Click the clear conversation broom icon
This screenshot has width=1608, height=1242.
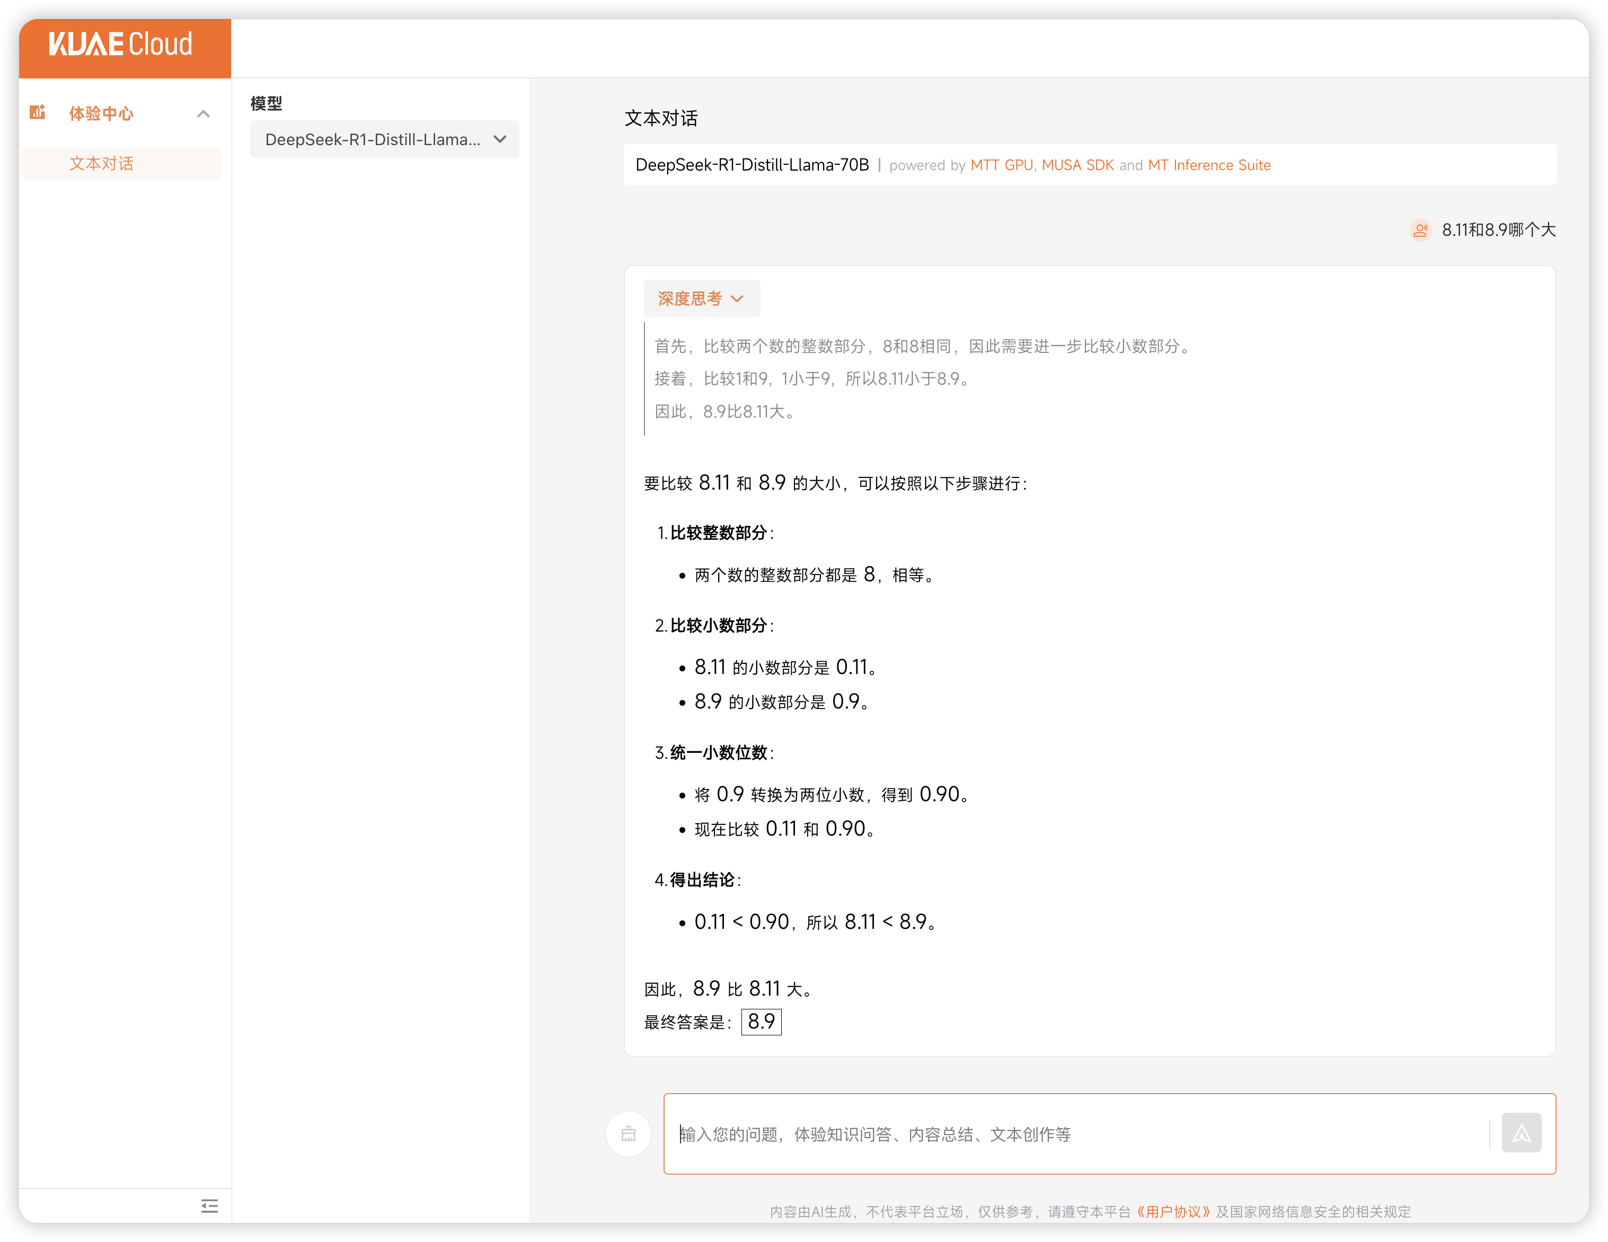(628, 1133)
